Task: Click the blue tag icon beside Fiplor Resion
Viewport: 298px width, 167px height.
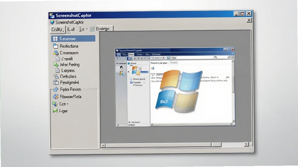Action: pyautogui.click(x=56, y=89)
